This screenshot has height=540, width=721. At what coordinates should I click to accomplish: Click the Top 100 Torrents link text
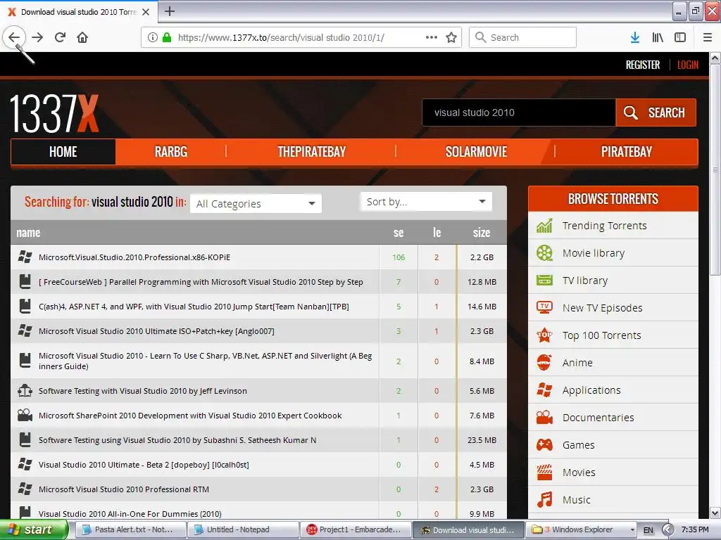coord(601,335)
